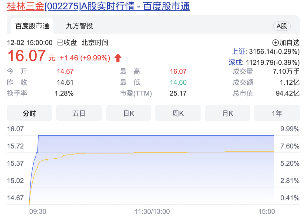Select the 分时 chart period
The height and width of the screenshot is (218, 307).
pyautogui.click(x=29, y=113)
